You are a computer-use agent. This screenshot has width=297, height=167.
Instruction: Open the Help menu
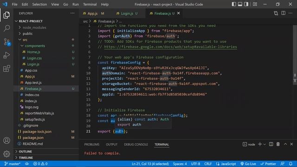click(105, 4)
